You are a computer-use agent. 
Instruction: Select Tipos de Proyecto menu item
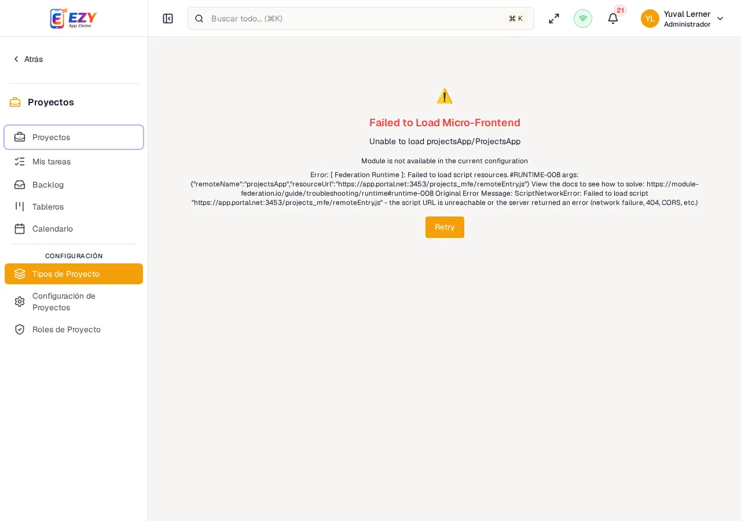coord(74,274)
